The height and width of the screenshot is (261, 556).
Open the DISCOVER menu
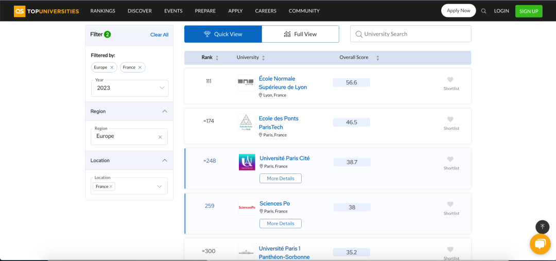coord(140,11)
